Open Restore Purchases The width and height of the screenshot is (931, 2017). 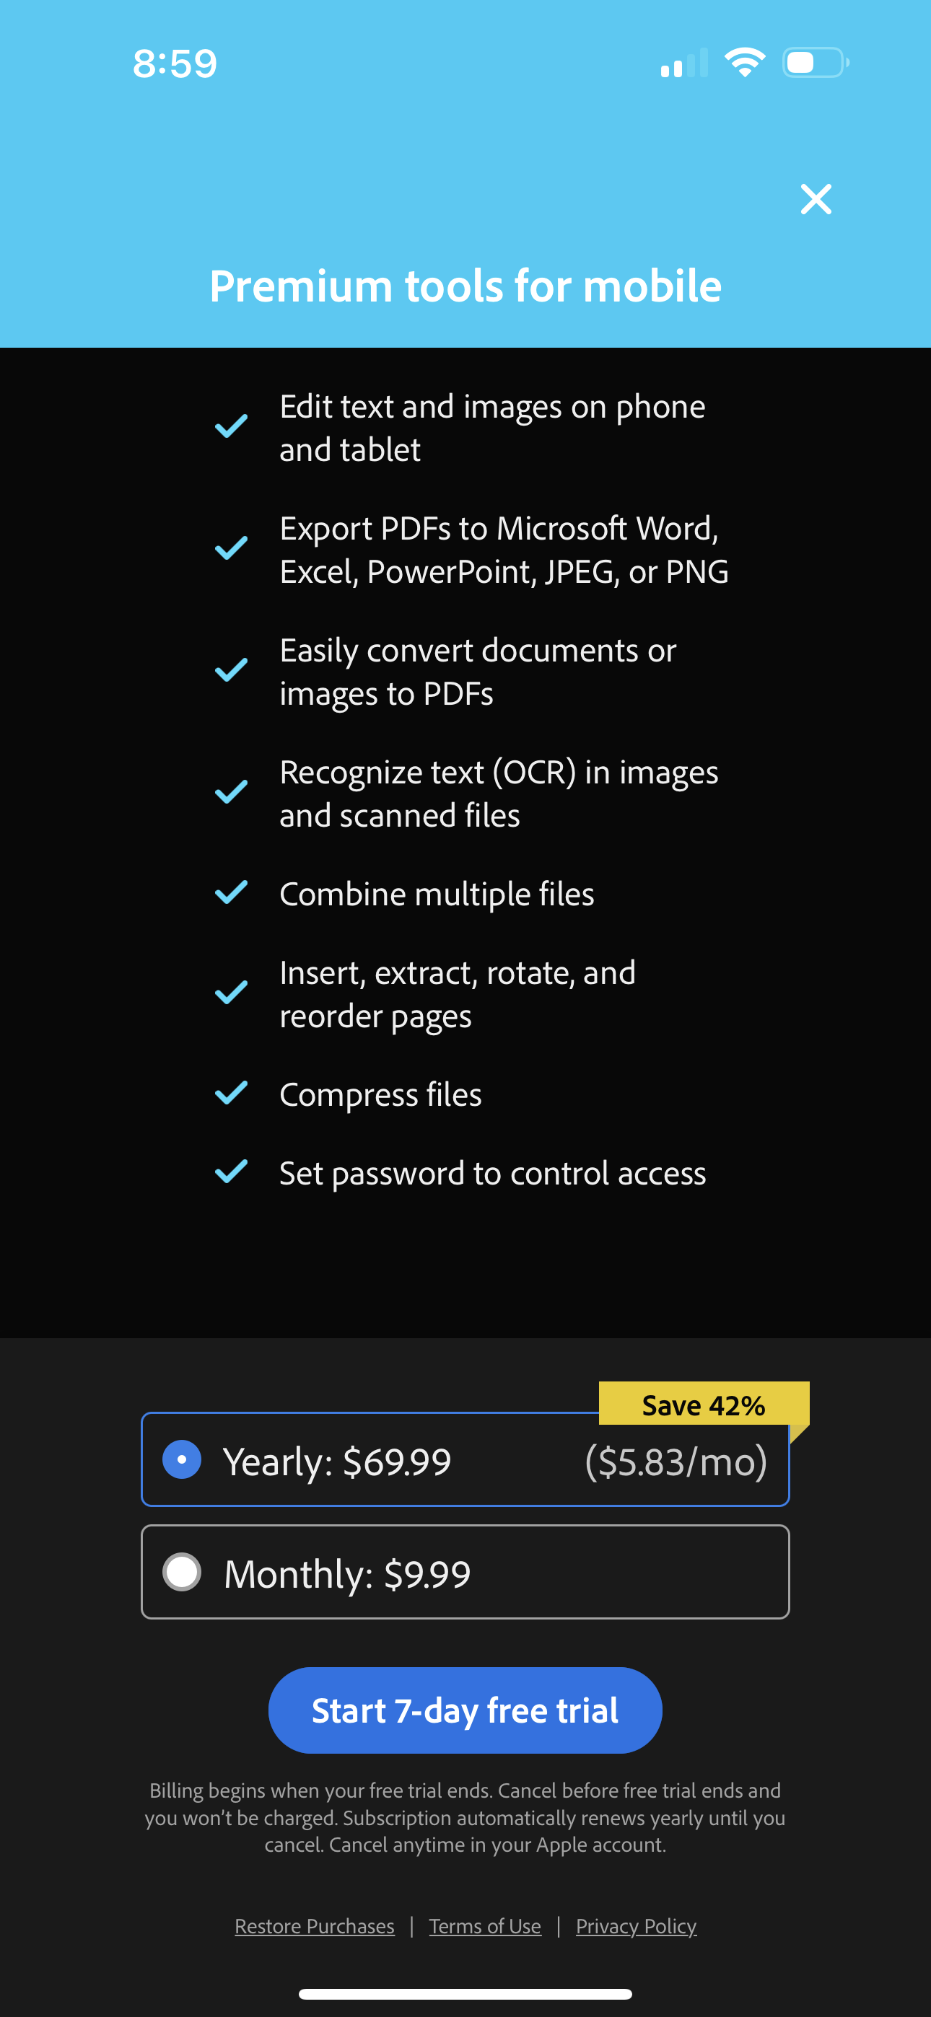(315, 1926)
